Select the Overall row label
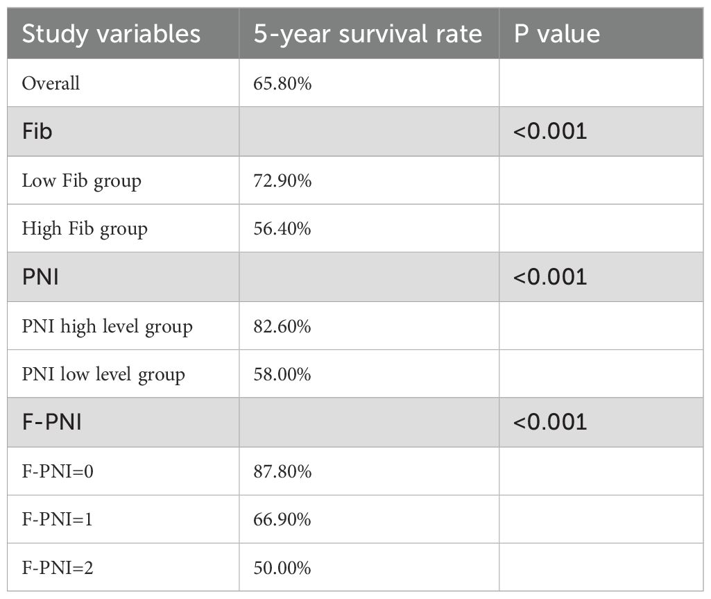Image resolution: width=711 pixels, height=599 pixels. 51,83
